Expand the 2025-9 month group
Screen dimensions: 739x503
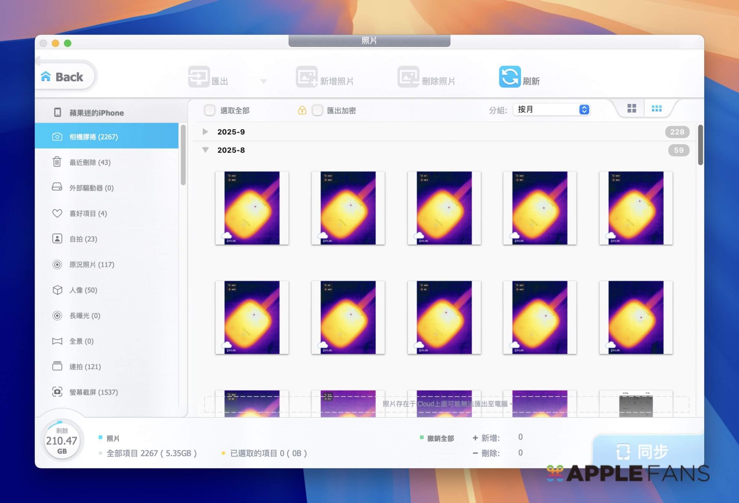coord(205,132)
